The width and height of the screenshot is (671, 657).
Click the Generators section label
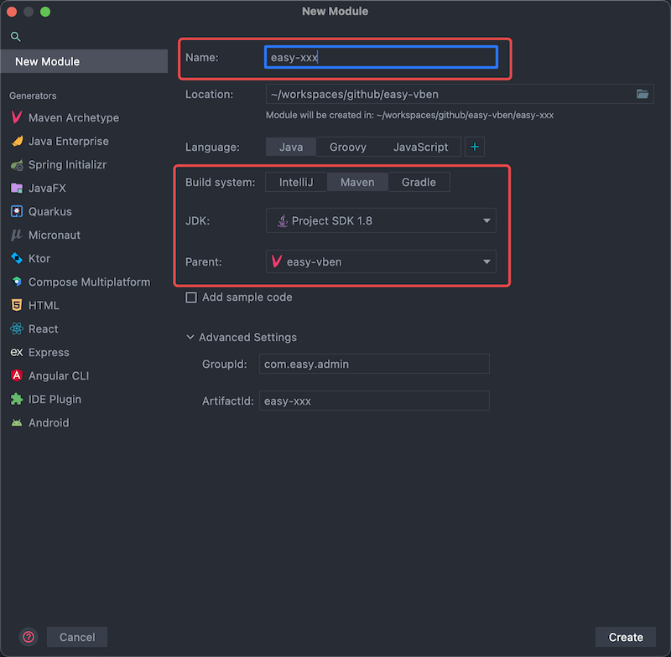click(x=33, y=96)
